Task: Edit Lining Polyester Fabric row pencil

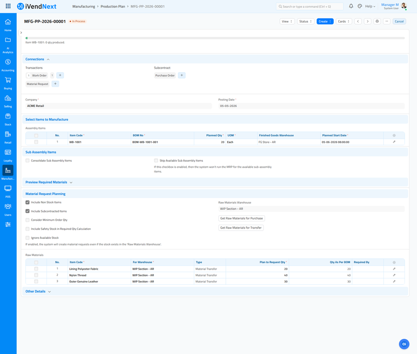Action: (394, 269)
